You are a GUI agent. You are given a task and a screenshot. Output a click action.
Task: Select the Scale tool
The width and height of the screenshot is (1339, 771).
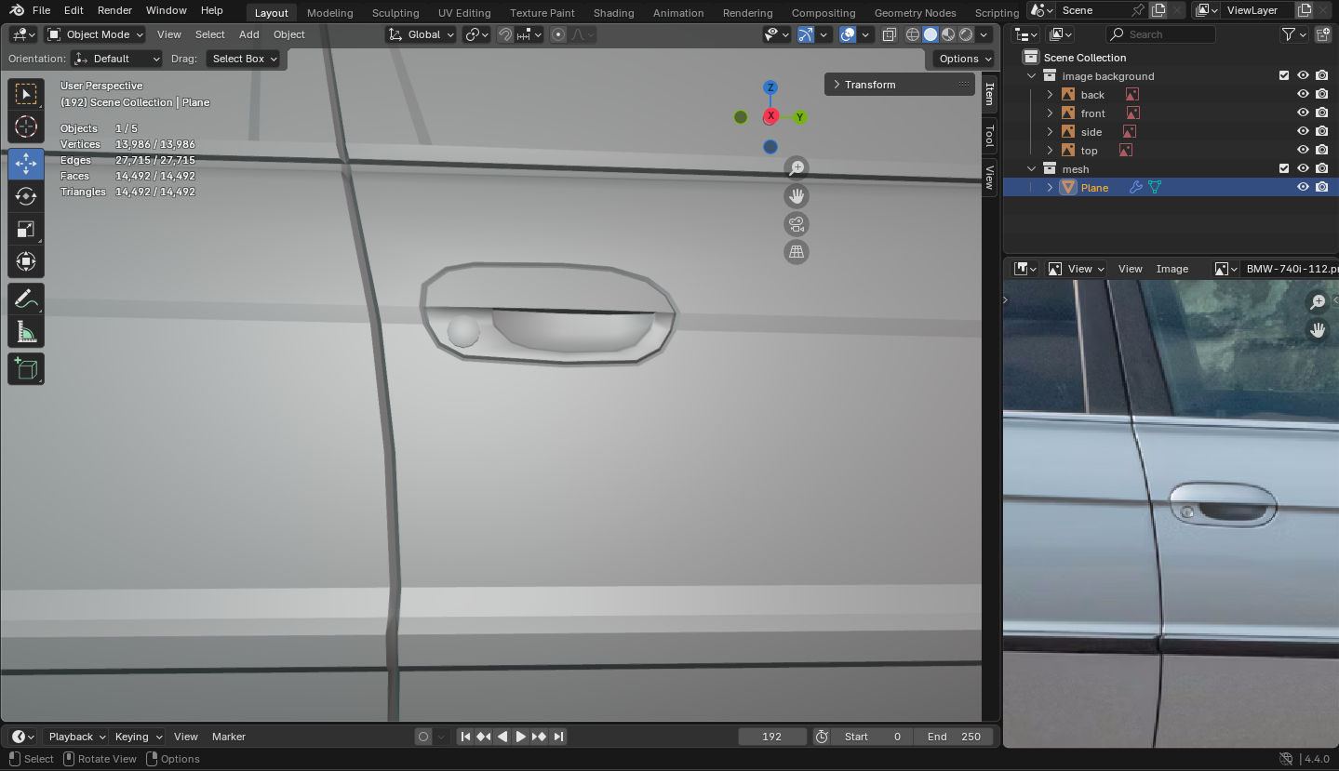[x=26, y=229]
